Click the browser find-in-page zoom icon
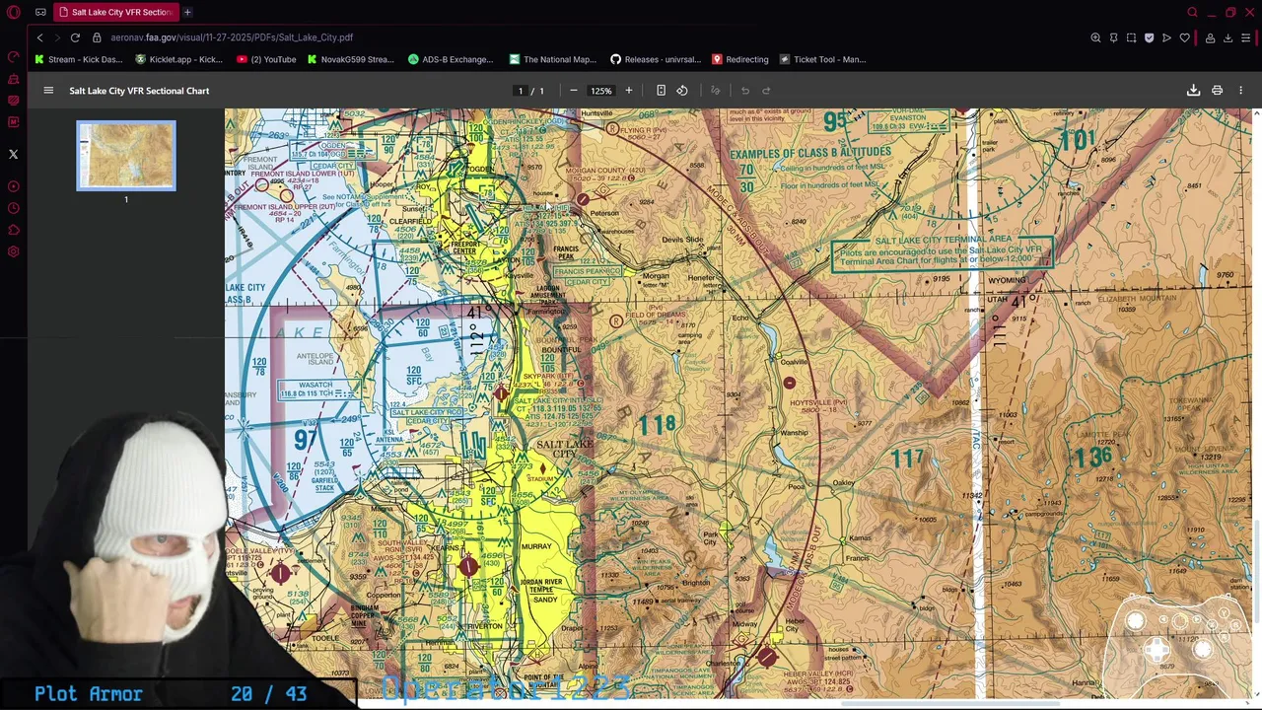Image resolution: width=1262 pixels, height=710 pixels. pos(1095,37)
